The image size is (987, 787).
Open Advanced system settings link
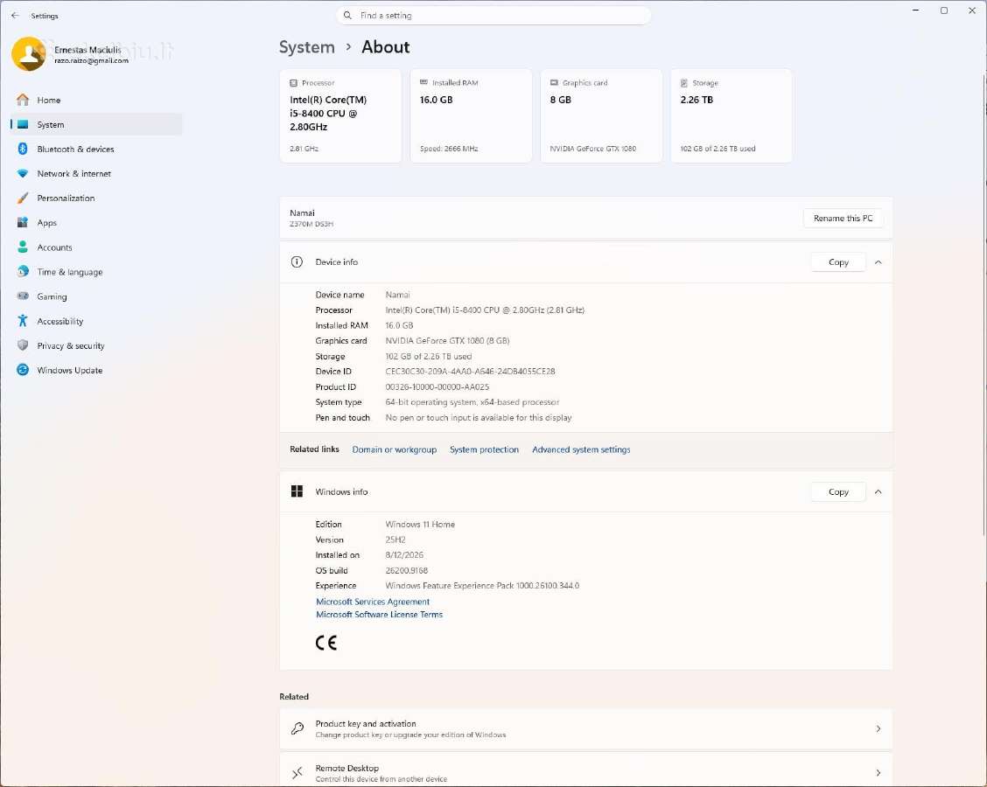pos(581,449)
